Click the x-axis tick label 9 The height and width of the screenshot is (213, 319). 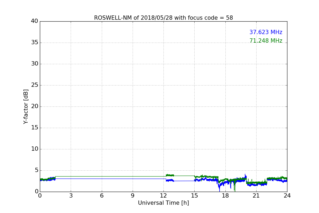(133, 196)
